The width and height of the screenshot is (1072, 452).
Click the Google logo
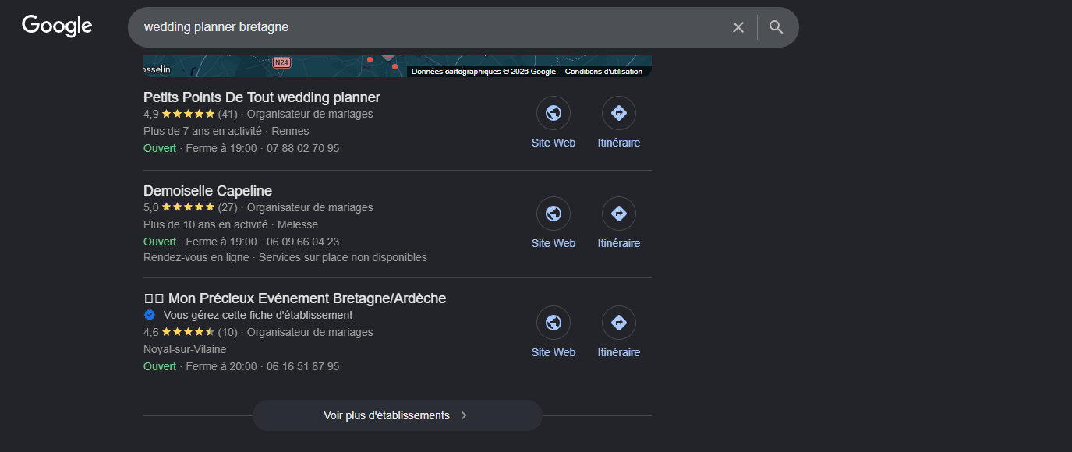(x=57, y=26)
